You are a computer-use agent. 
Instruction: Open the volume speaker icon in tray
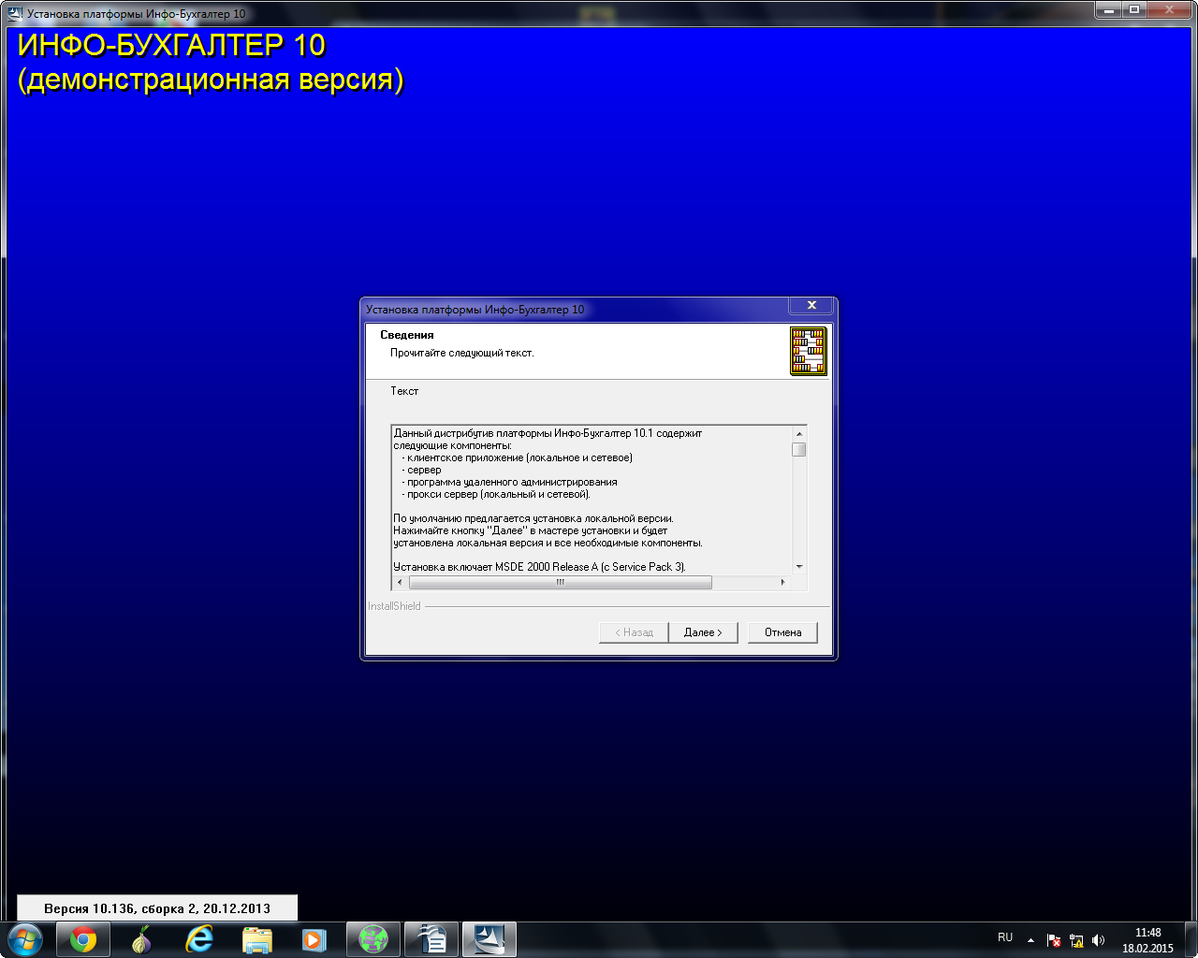(1098, 940)
